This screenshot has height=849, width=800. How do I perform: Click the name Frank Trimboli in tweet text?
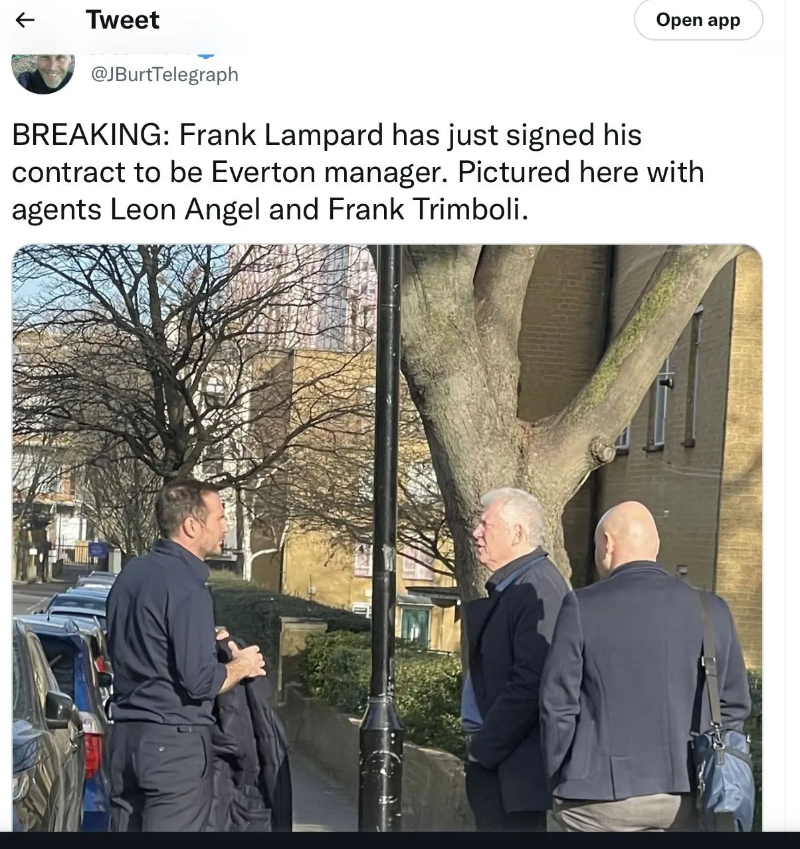point(428,209)
